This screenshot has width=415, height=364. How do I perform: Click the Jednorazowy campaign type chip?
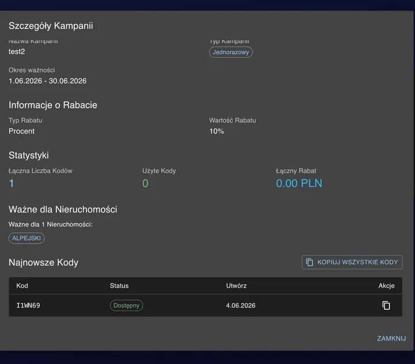pyautogui.click(x=231, y=52)
